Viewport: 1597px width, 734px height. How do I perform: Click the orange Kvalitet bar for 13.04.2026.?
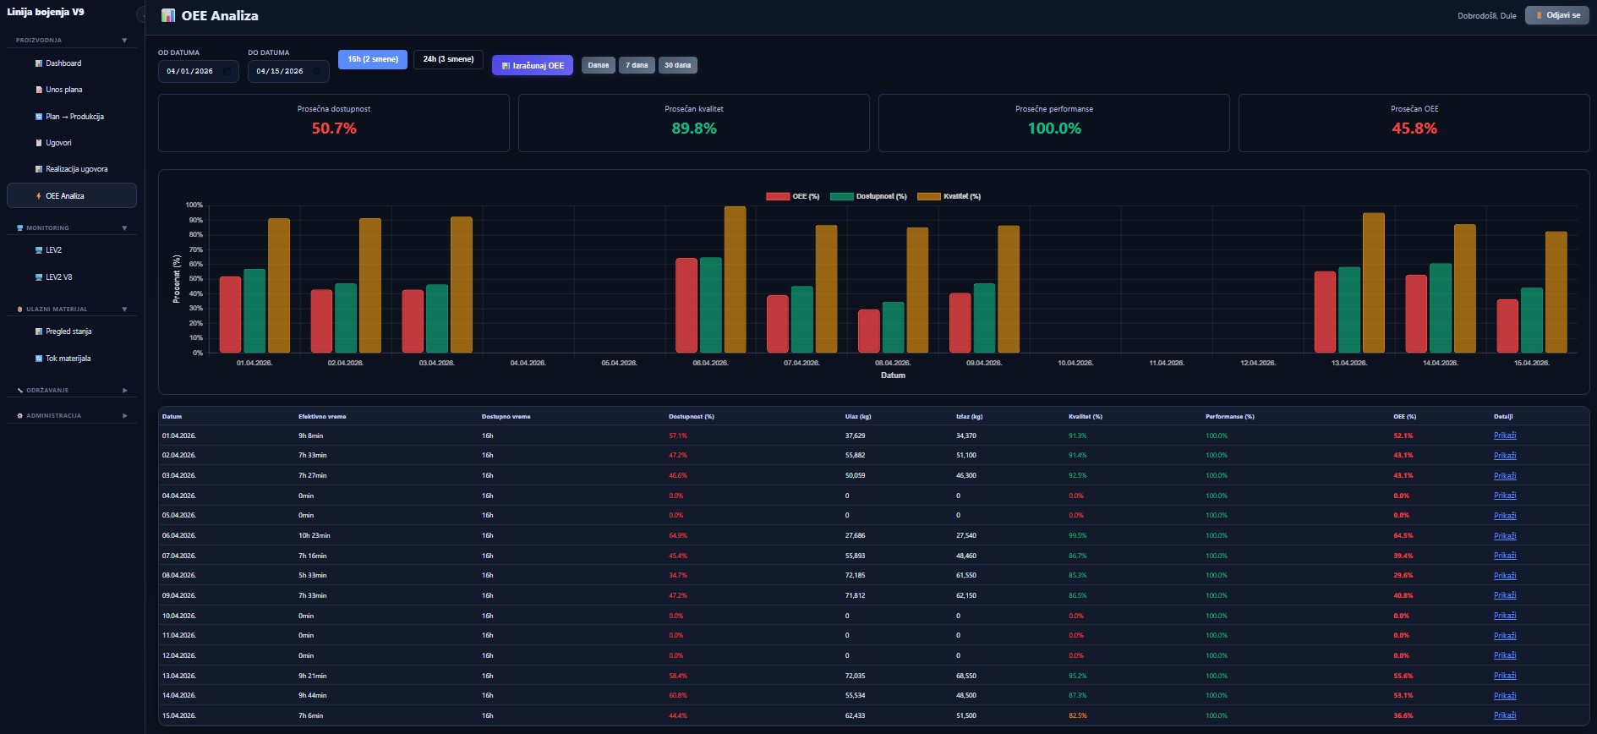pos(1374,282)
